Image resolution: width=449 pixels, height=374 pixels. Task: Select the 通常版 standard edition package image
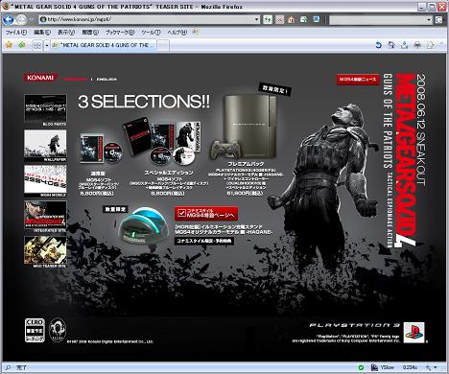(101, 149)
